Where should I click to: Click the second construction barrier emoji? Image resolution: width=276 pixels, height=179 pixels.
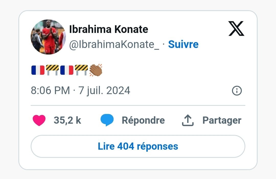[x=81, y=70]
